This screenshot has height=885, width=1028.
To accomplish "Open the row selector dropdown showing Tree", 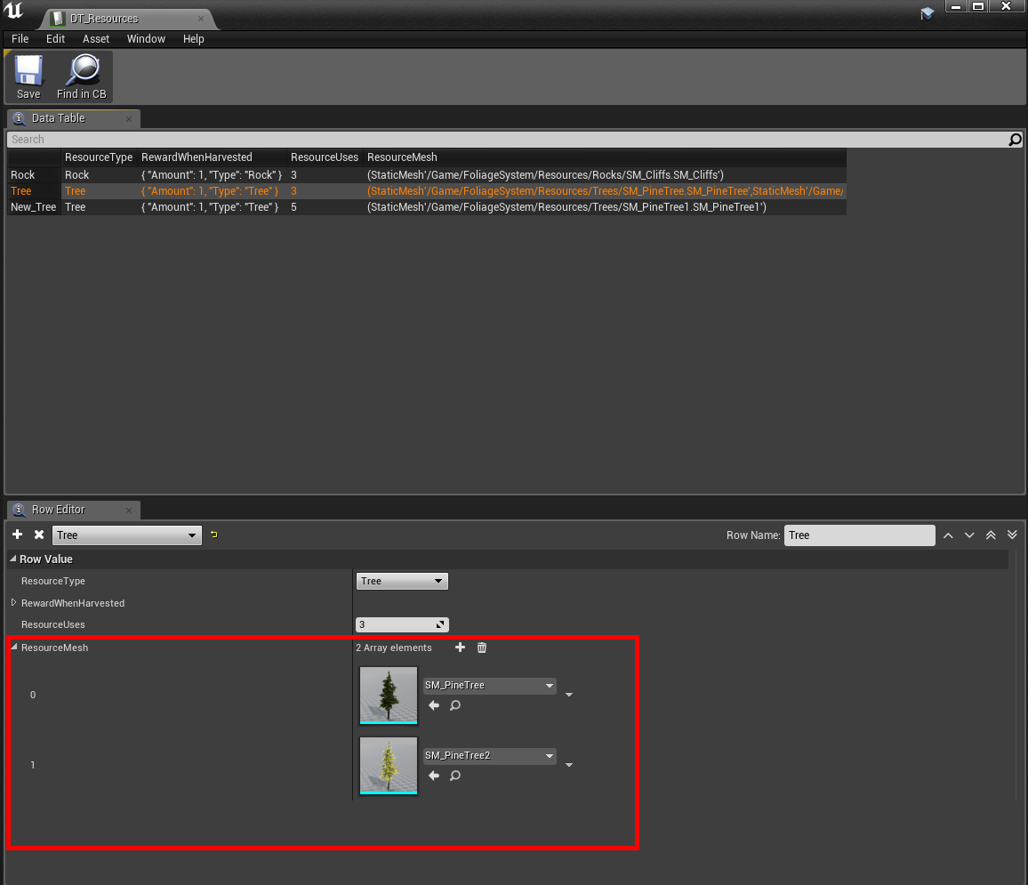I will [x=126, y=535].
